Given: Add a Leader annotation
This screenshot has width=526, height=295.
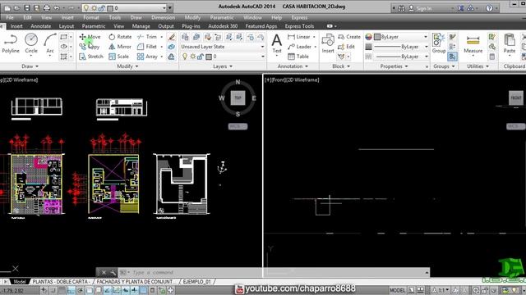Looking at the screenshot, I should tap(299, 47).
